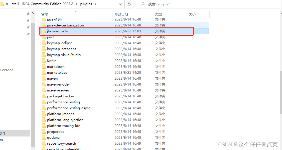The image size is (282, 150).
Task: Select the java-ide-customization folder name
Action: [x=65, y=25]
